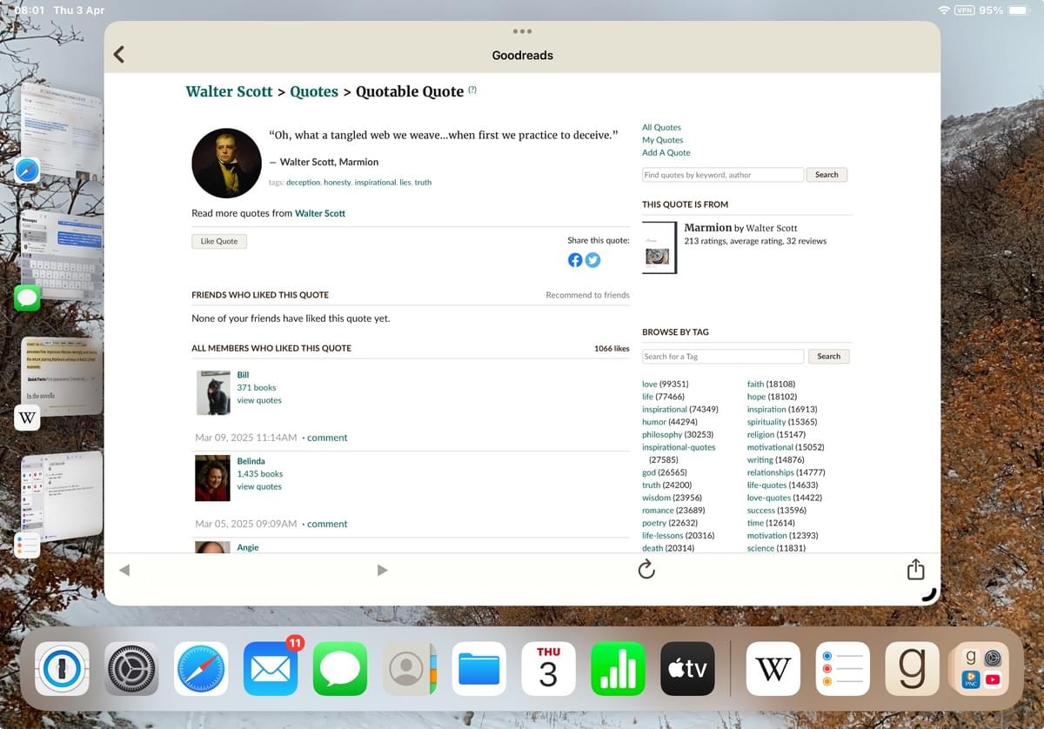The image size is (1044, 729).
Task: Open Belinda's profile photo
Action: pos(212,478)
